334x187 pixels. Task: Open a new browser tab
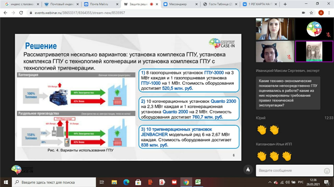(x=285, y=4)
